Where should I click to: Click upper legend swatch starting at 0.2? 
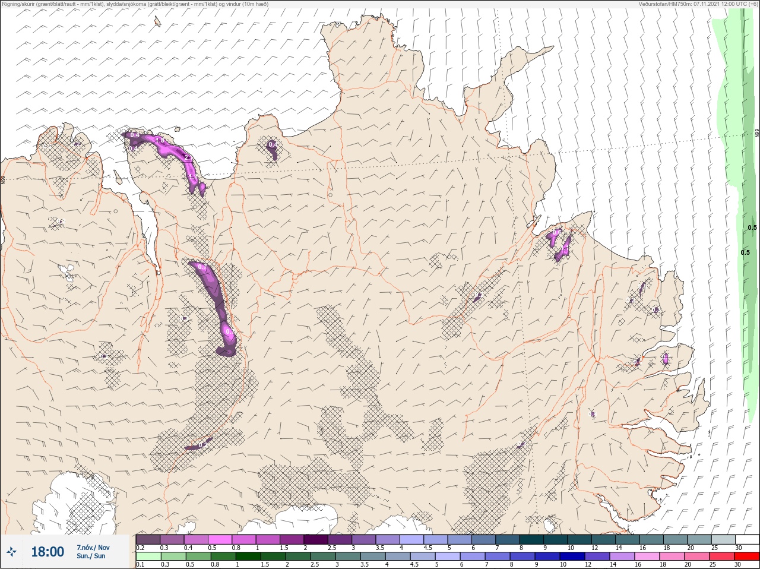click(148, 539)
